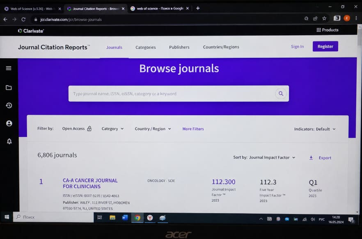
Task: Close the Web of Science tab
Action: 60,9
